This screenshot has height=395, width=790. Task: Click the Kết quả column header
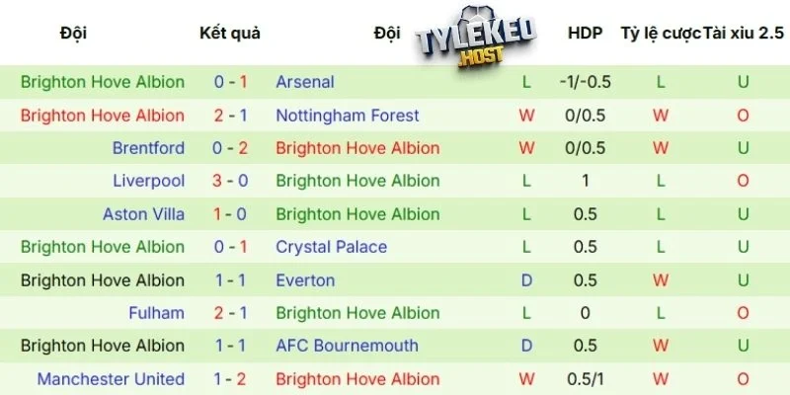230,34
